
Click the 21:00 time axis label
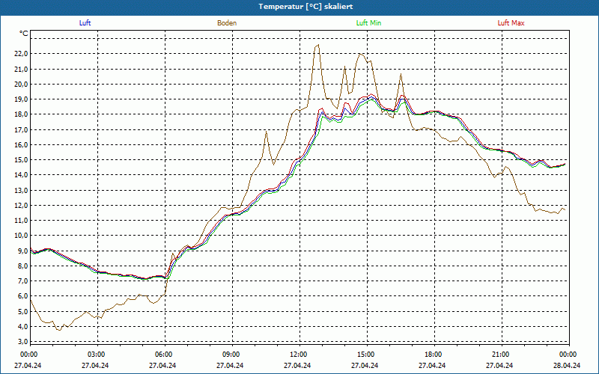click(x=501, y=355)
